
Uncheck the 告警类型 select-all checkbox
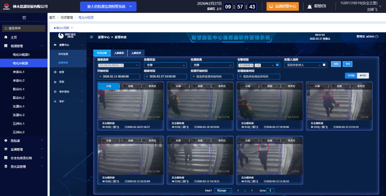pos(277,65)
